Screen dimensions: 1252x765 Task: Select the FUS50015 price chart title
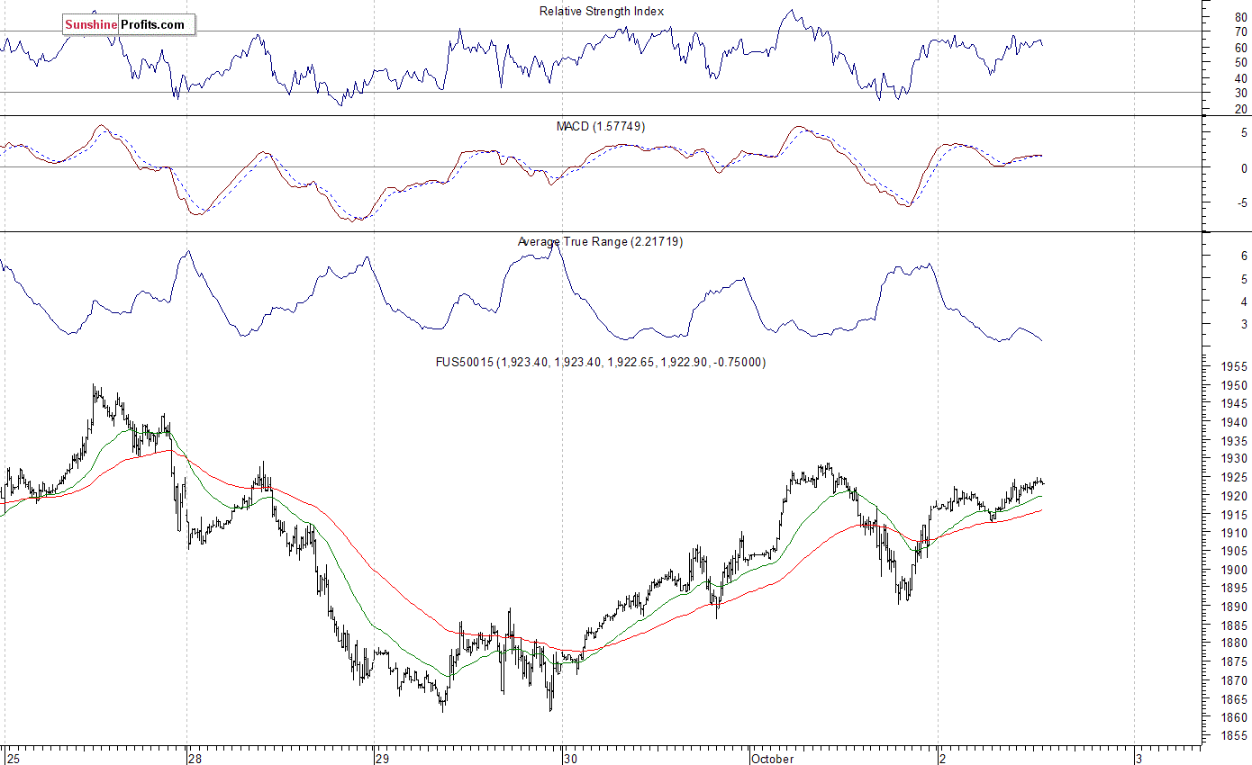click(601, 362)
